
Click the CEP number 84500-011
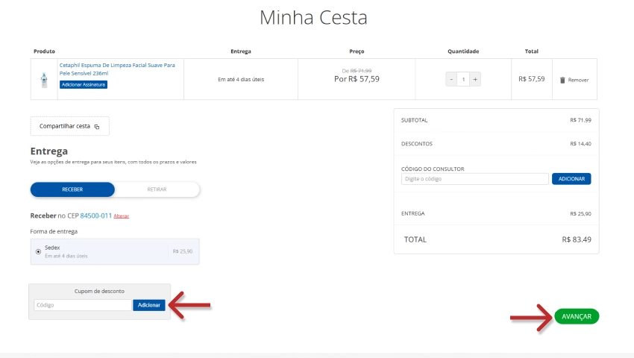[x=95, y=216]
